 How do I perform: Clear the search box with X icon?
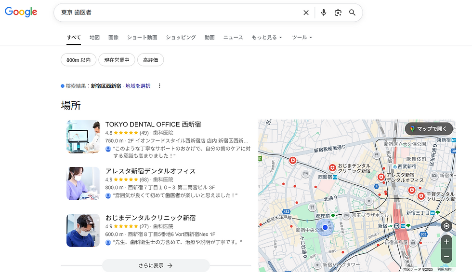306,13
